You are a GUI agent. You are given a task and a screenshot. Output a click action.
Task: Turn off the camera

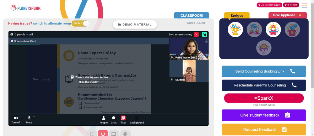coord(16,120)
